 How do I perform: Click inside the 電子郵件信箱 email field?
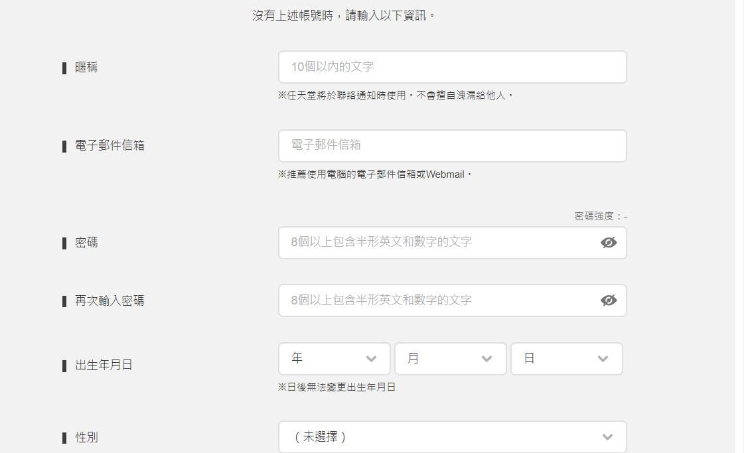pos(452,146)
